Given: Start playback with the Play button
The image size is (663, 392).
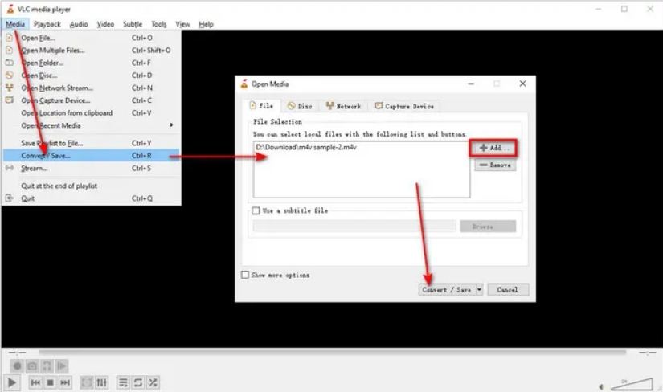Looking at the screenshot, I should pos(12,382).
